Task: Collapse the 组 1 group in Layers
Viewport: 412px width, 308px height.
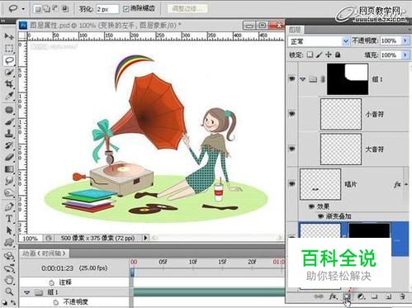Action: [x=303, y=79]
